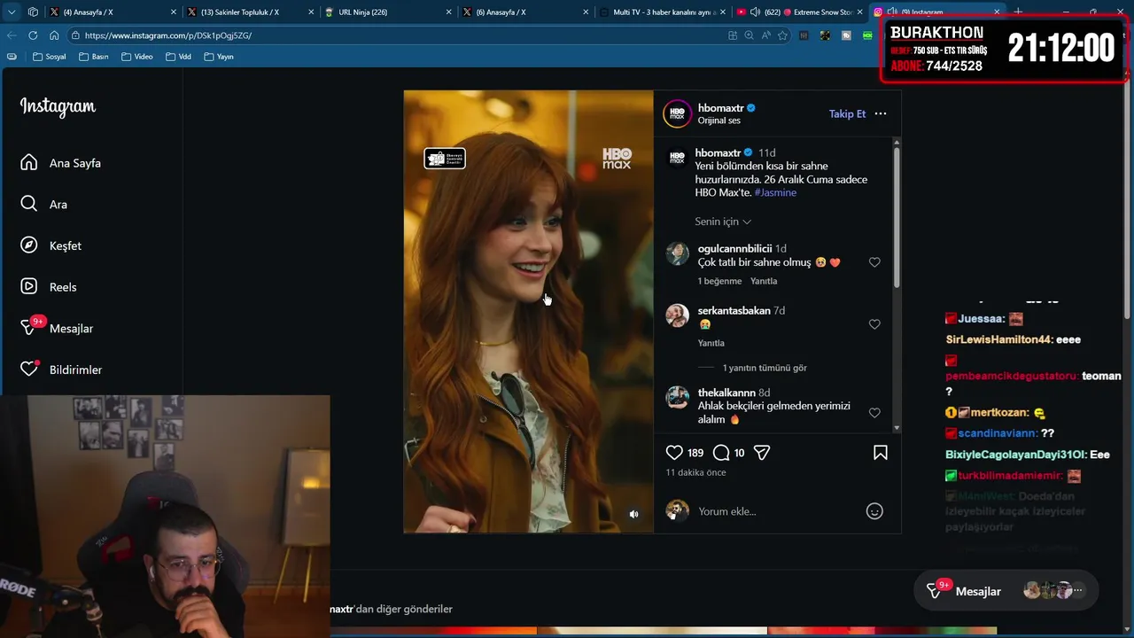Screen dimensions: 1134x638
Task: Unmute the video with speaker icon
Action: coord(633,514)
